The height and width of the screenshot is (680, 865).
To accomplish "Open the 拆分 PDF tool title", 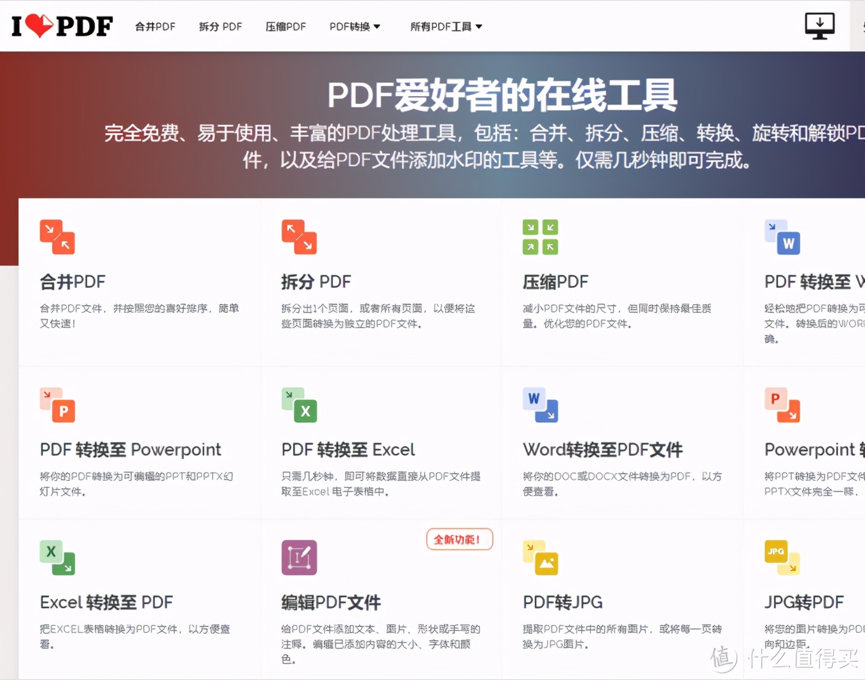I will coord(316,281).
